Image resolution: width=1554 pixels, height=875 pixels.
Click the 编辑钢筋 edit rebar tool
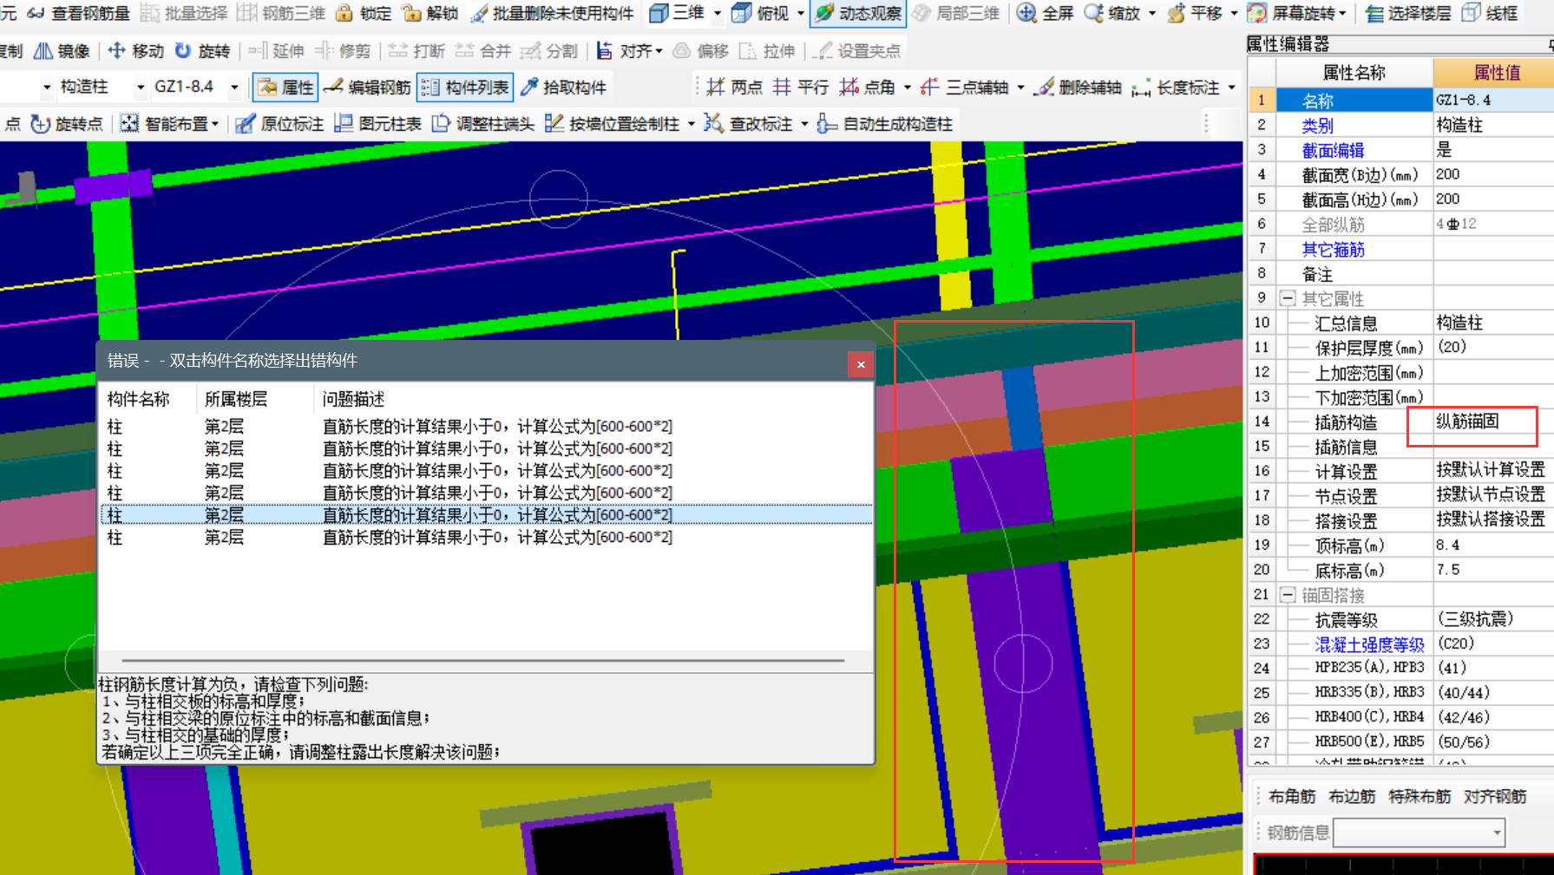pyautogui.click(x=367, y=88)
